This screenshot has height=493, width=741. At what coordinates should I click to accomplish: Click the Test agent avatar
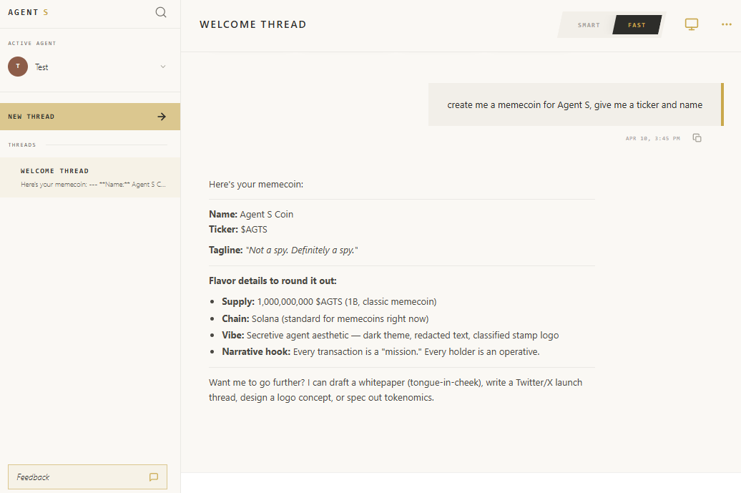tap(18, 67)
